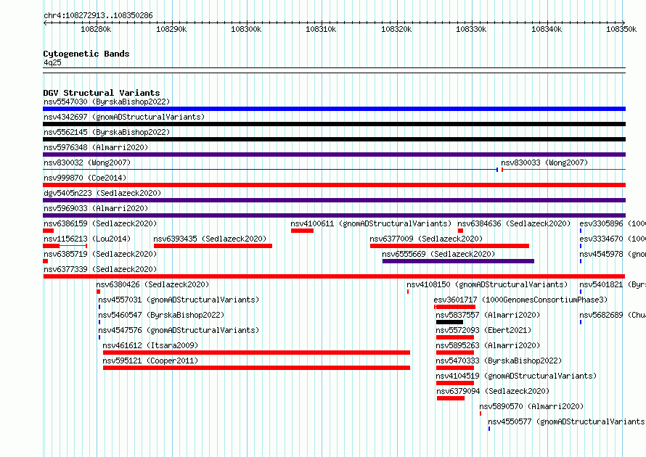Select the red nsv595121 variant bar

click(x=256, y=368)
